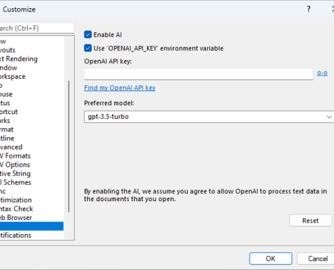334x270 pixels.
Task: Select the Text Rendering category
Action: pos(19,59)
